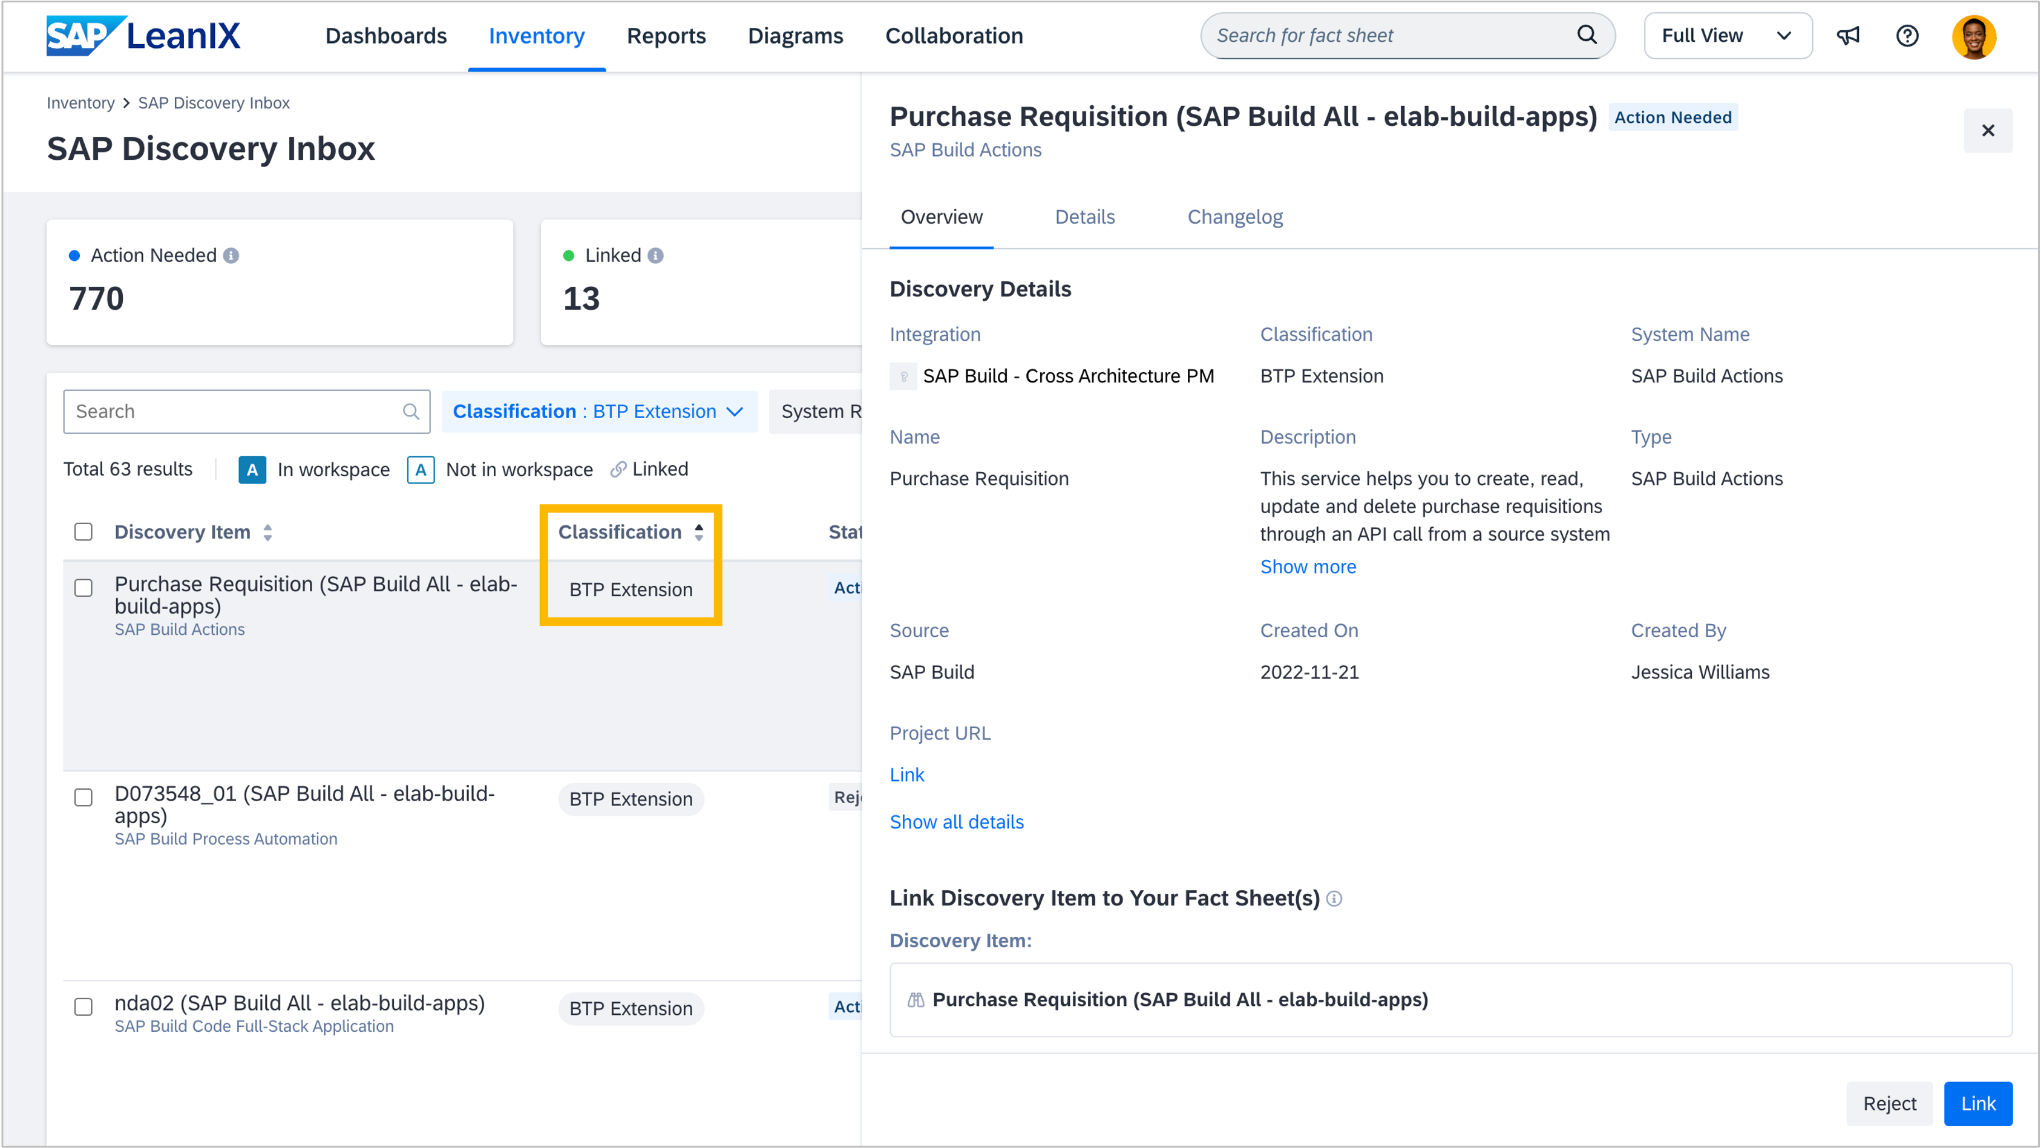Click Created On value 2022-11-21

pyautogui.click(x=1309, y=672)
